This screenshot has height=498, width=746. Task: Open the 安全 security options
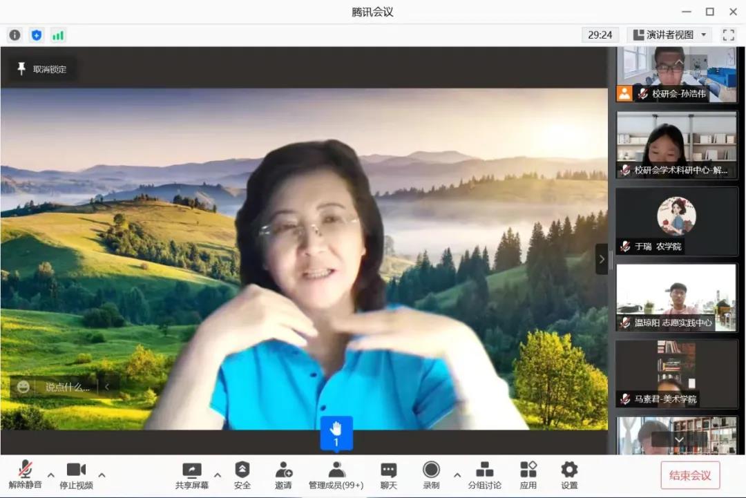pyautogui.click(x=242, y=475)
